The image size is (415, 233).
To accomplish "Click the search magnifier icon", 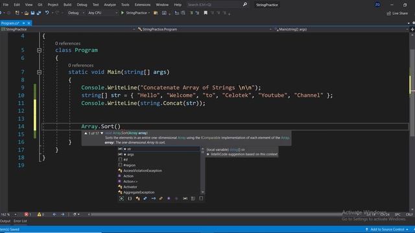I will pyautogui.click(x=245, y=5).
